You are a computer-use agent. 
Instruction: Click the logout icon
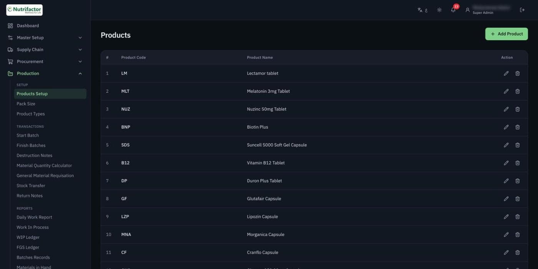click(522, 10)
